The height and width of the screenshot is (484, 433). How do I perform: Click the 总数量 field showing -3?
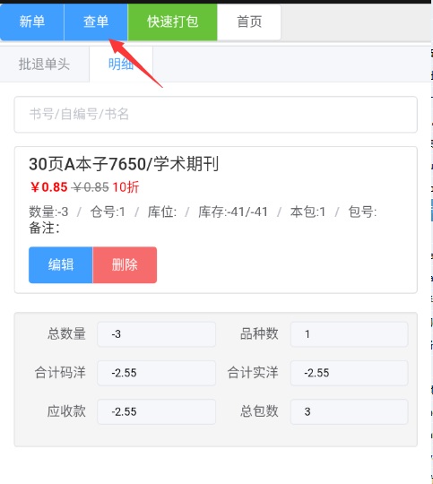click(156, 334)
